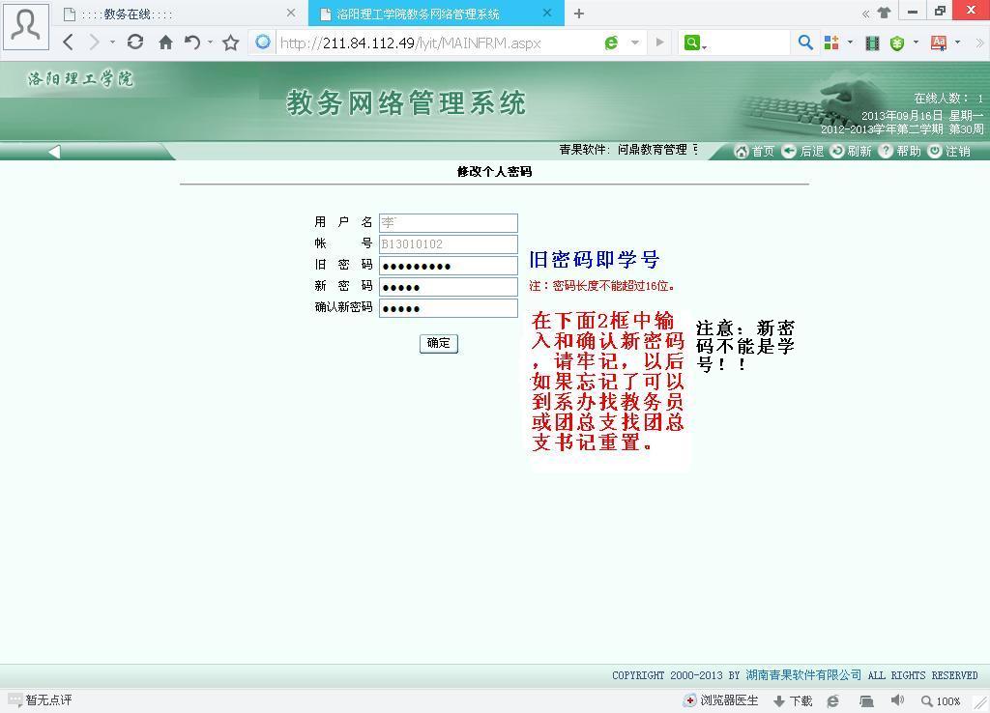Focus the 旧密码 password field
Screen dimensions: 990x713
pyautogui.click(x=449, y=266)
